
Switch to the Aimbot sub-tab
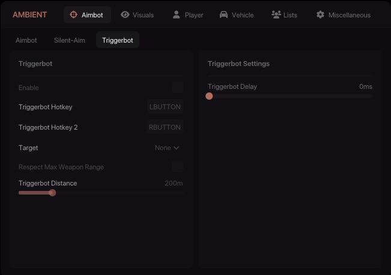tap(26, 40)
